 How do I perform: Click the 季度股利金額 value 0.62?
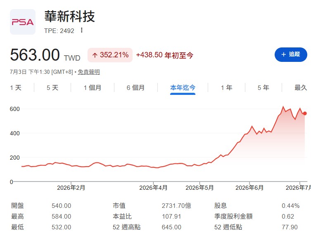(288, 217)
